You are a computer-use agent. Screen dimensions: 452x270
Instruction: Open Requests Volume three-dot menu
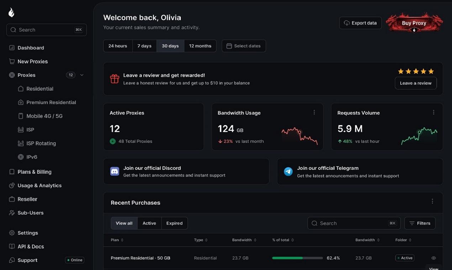(x=433, y=112)
